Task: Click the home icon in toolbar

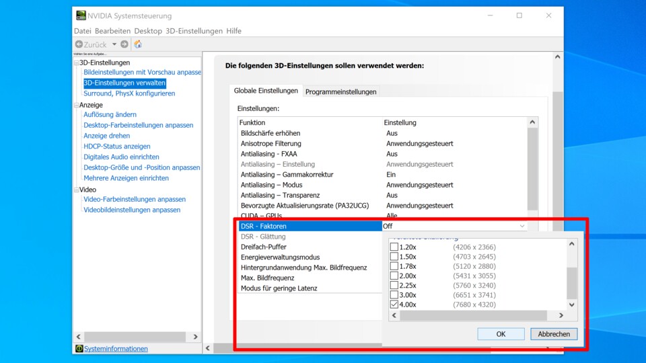Action: (x=138, y=44)
